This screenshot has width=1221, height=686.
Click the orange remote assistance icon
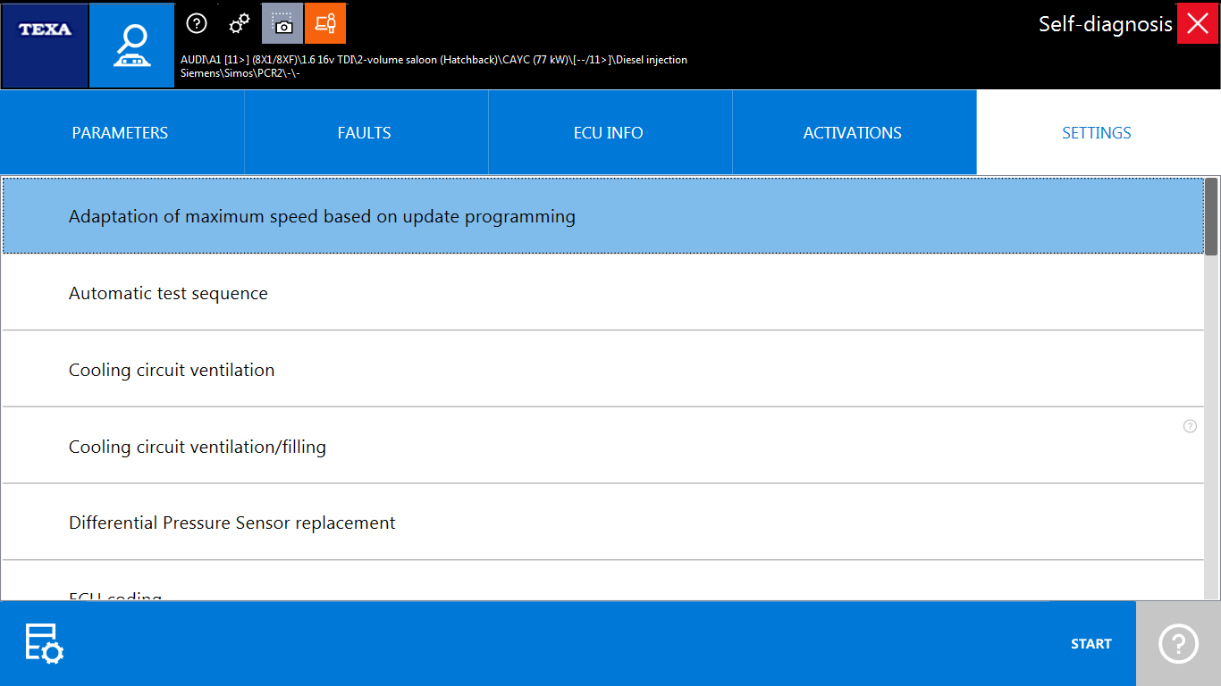point(325,23)
